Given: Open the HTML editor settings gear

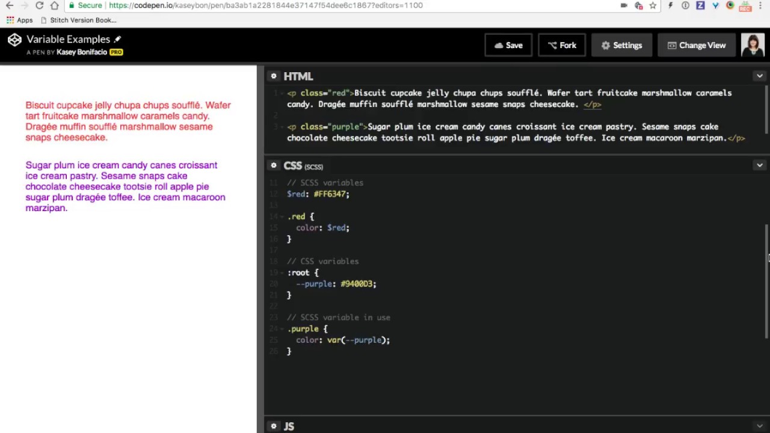Looking at the screenshot, I should point(274,76).
